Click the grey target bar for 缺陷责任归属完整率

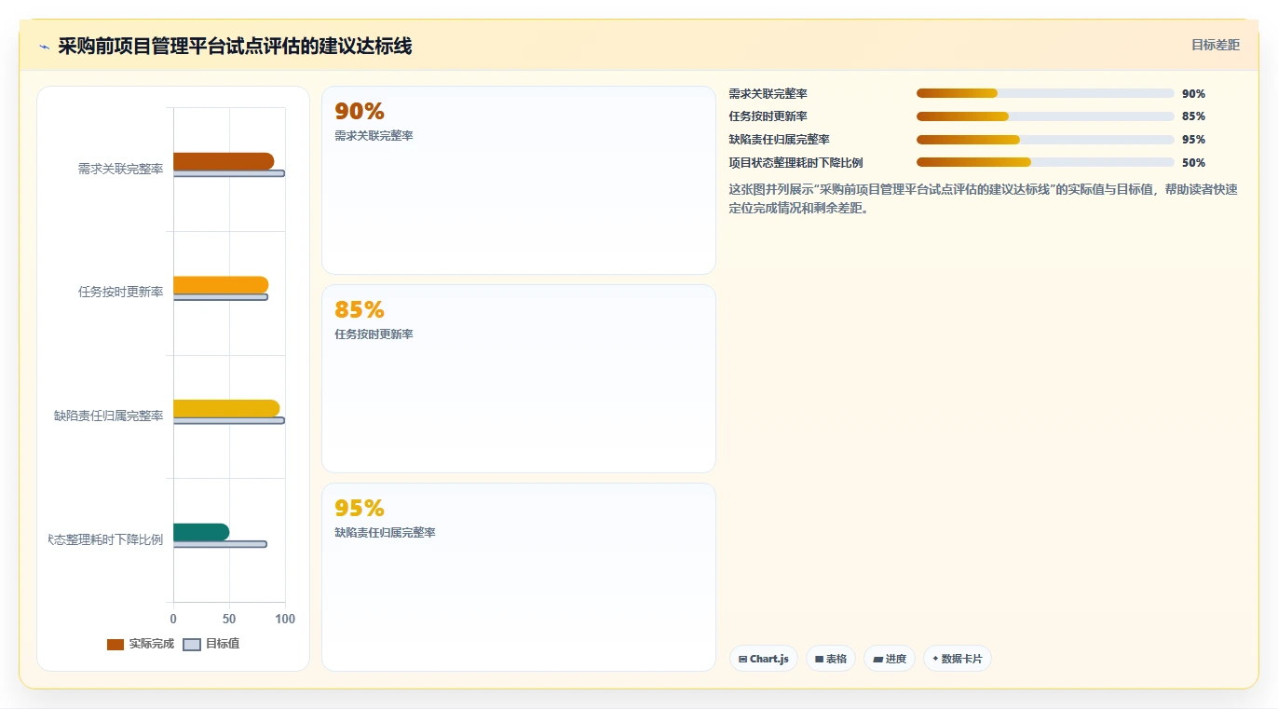[229, 420]
